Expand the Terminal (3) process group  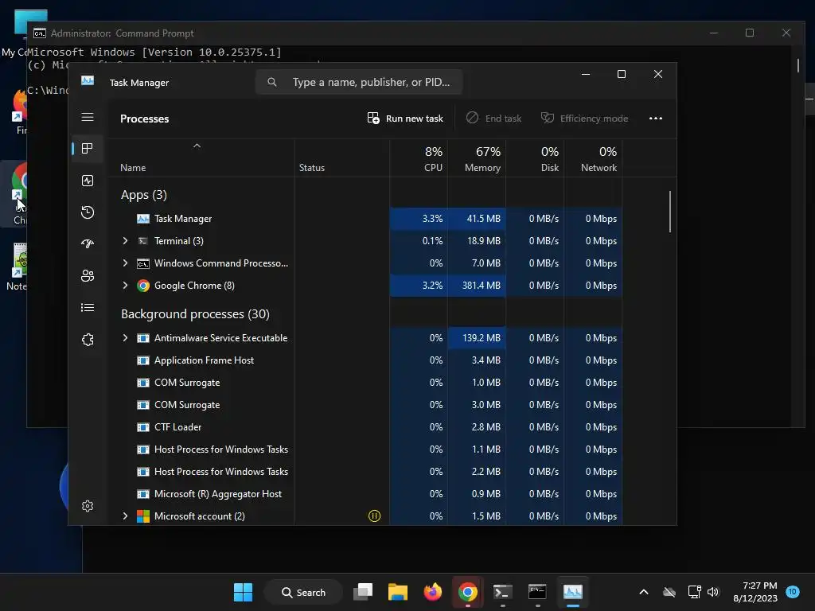(x=125, y=240)
